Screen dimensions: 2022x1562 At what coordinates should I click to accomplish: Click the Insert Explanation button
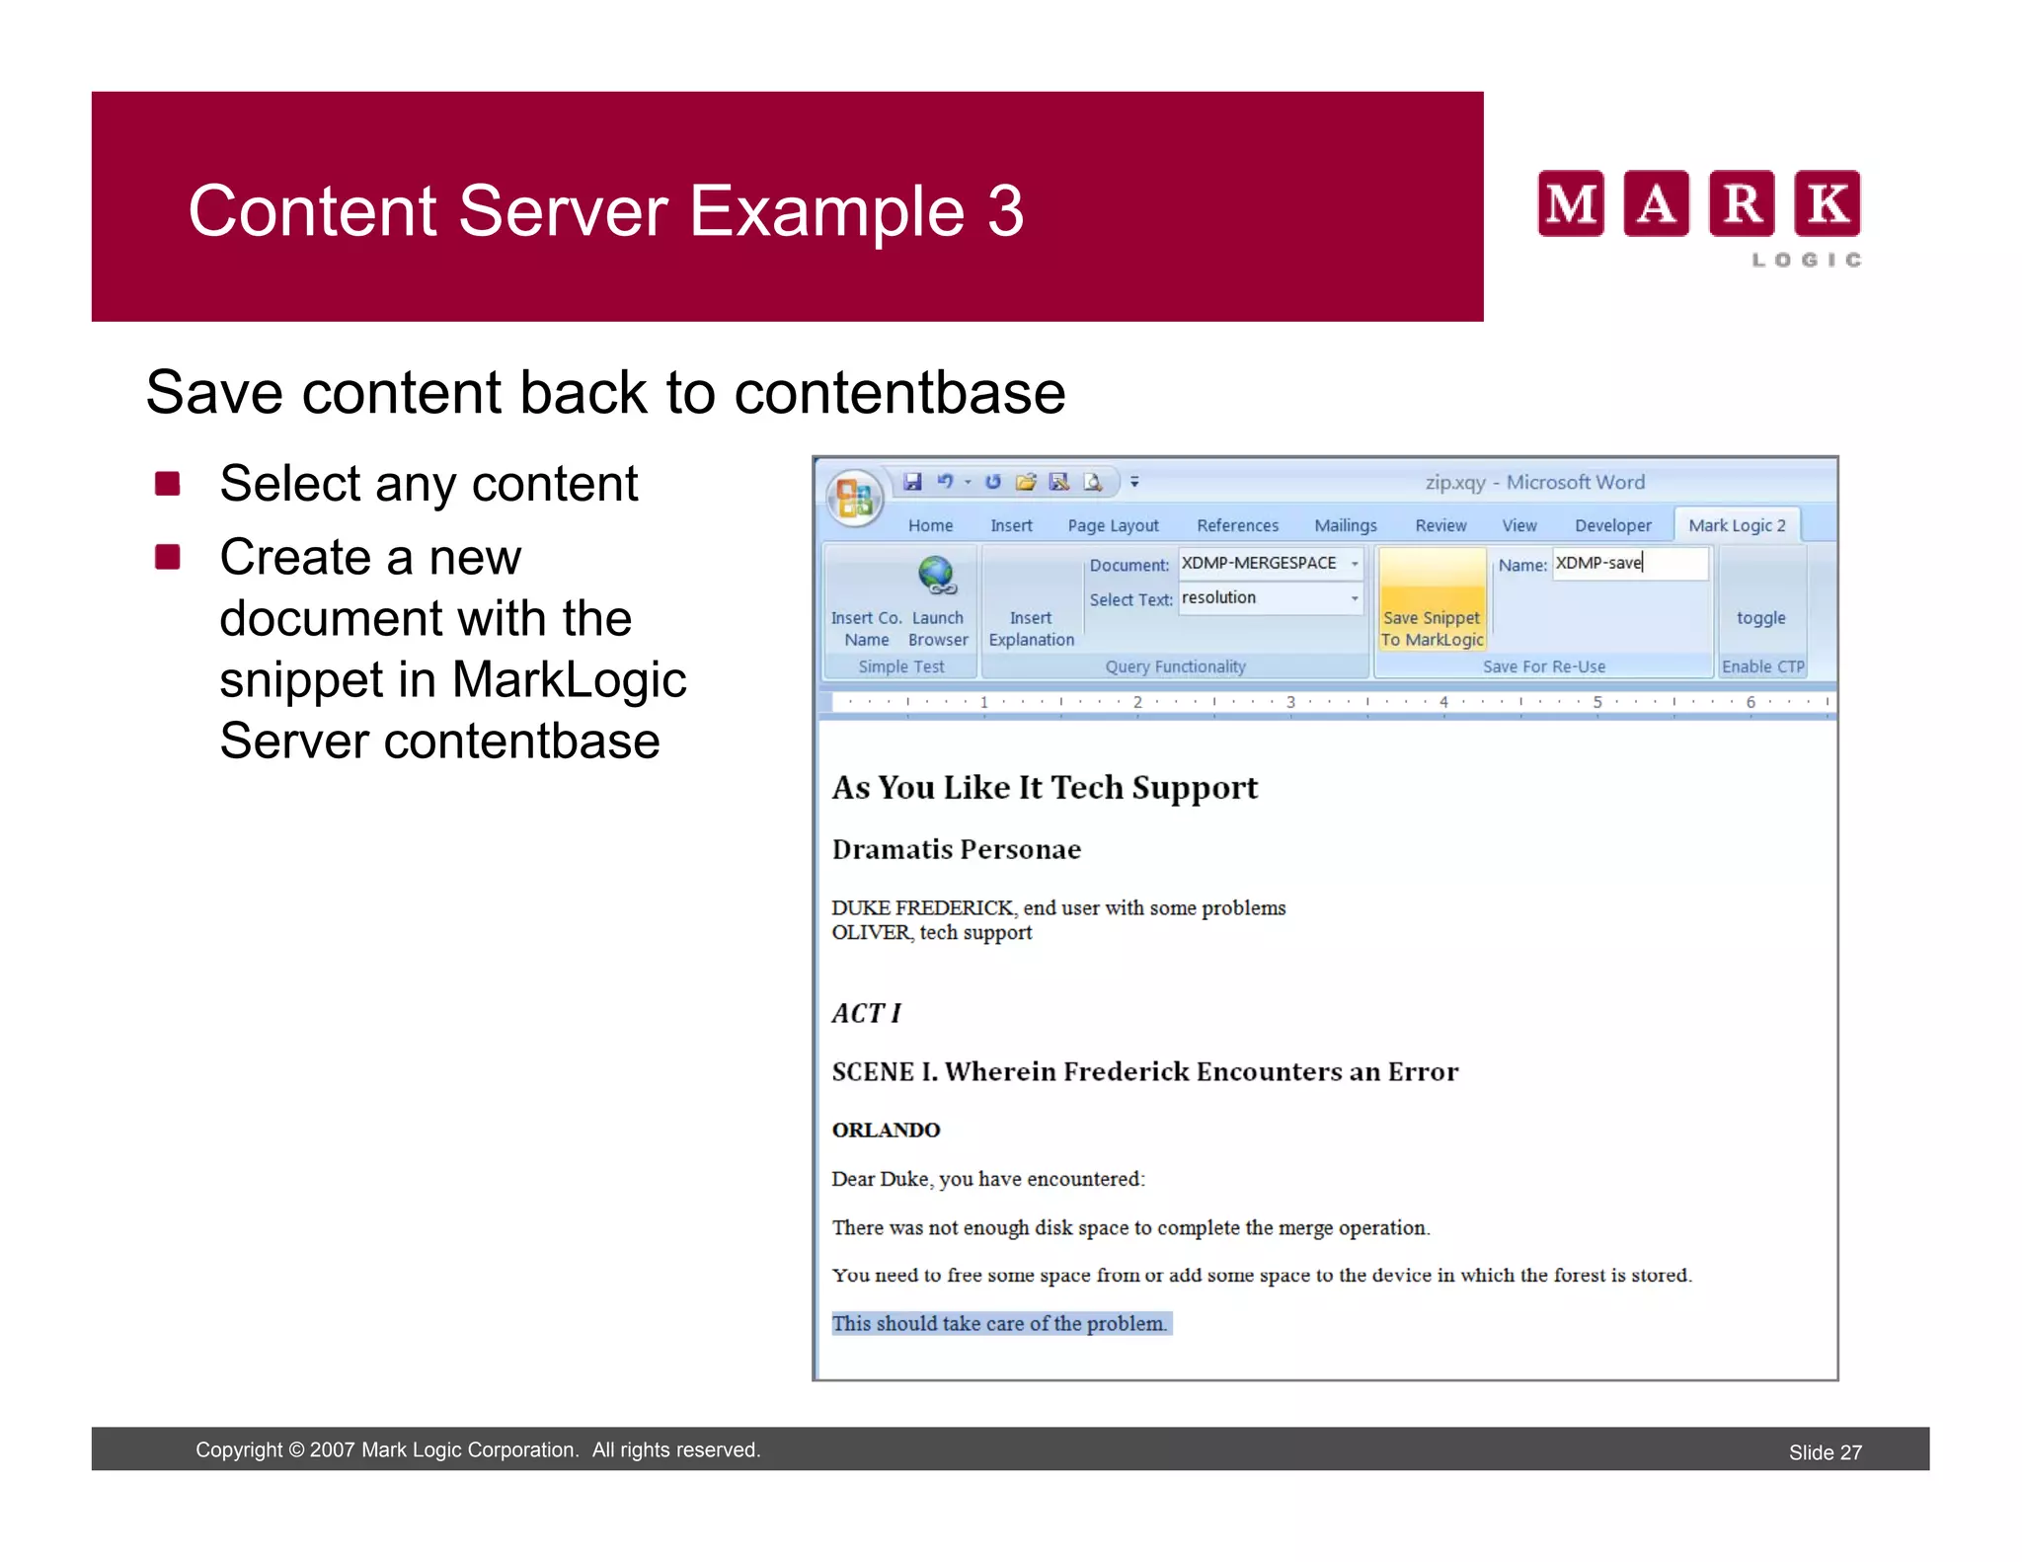point(1031,628)
